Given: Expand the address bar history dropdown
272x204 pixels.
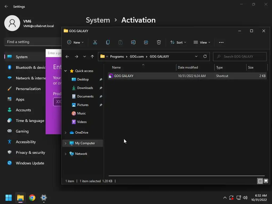Looking at the screenshot, I should (x=196, y=56).
